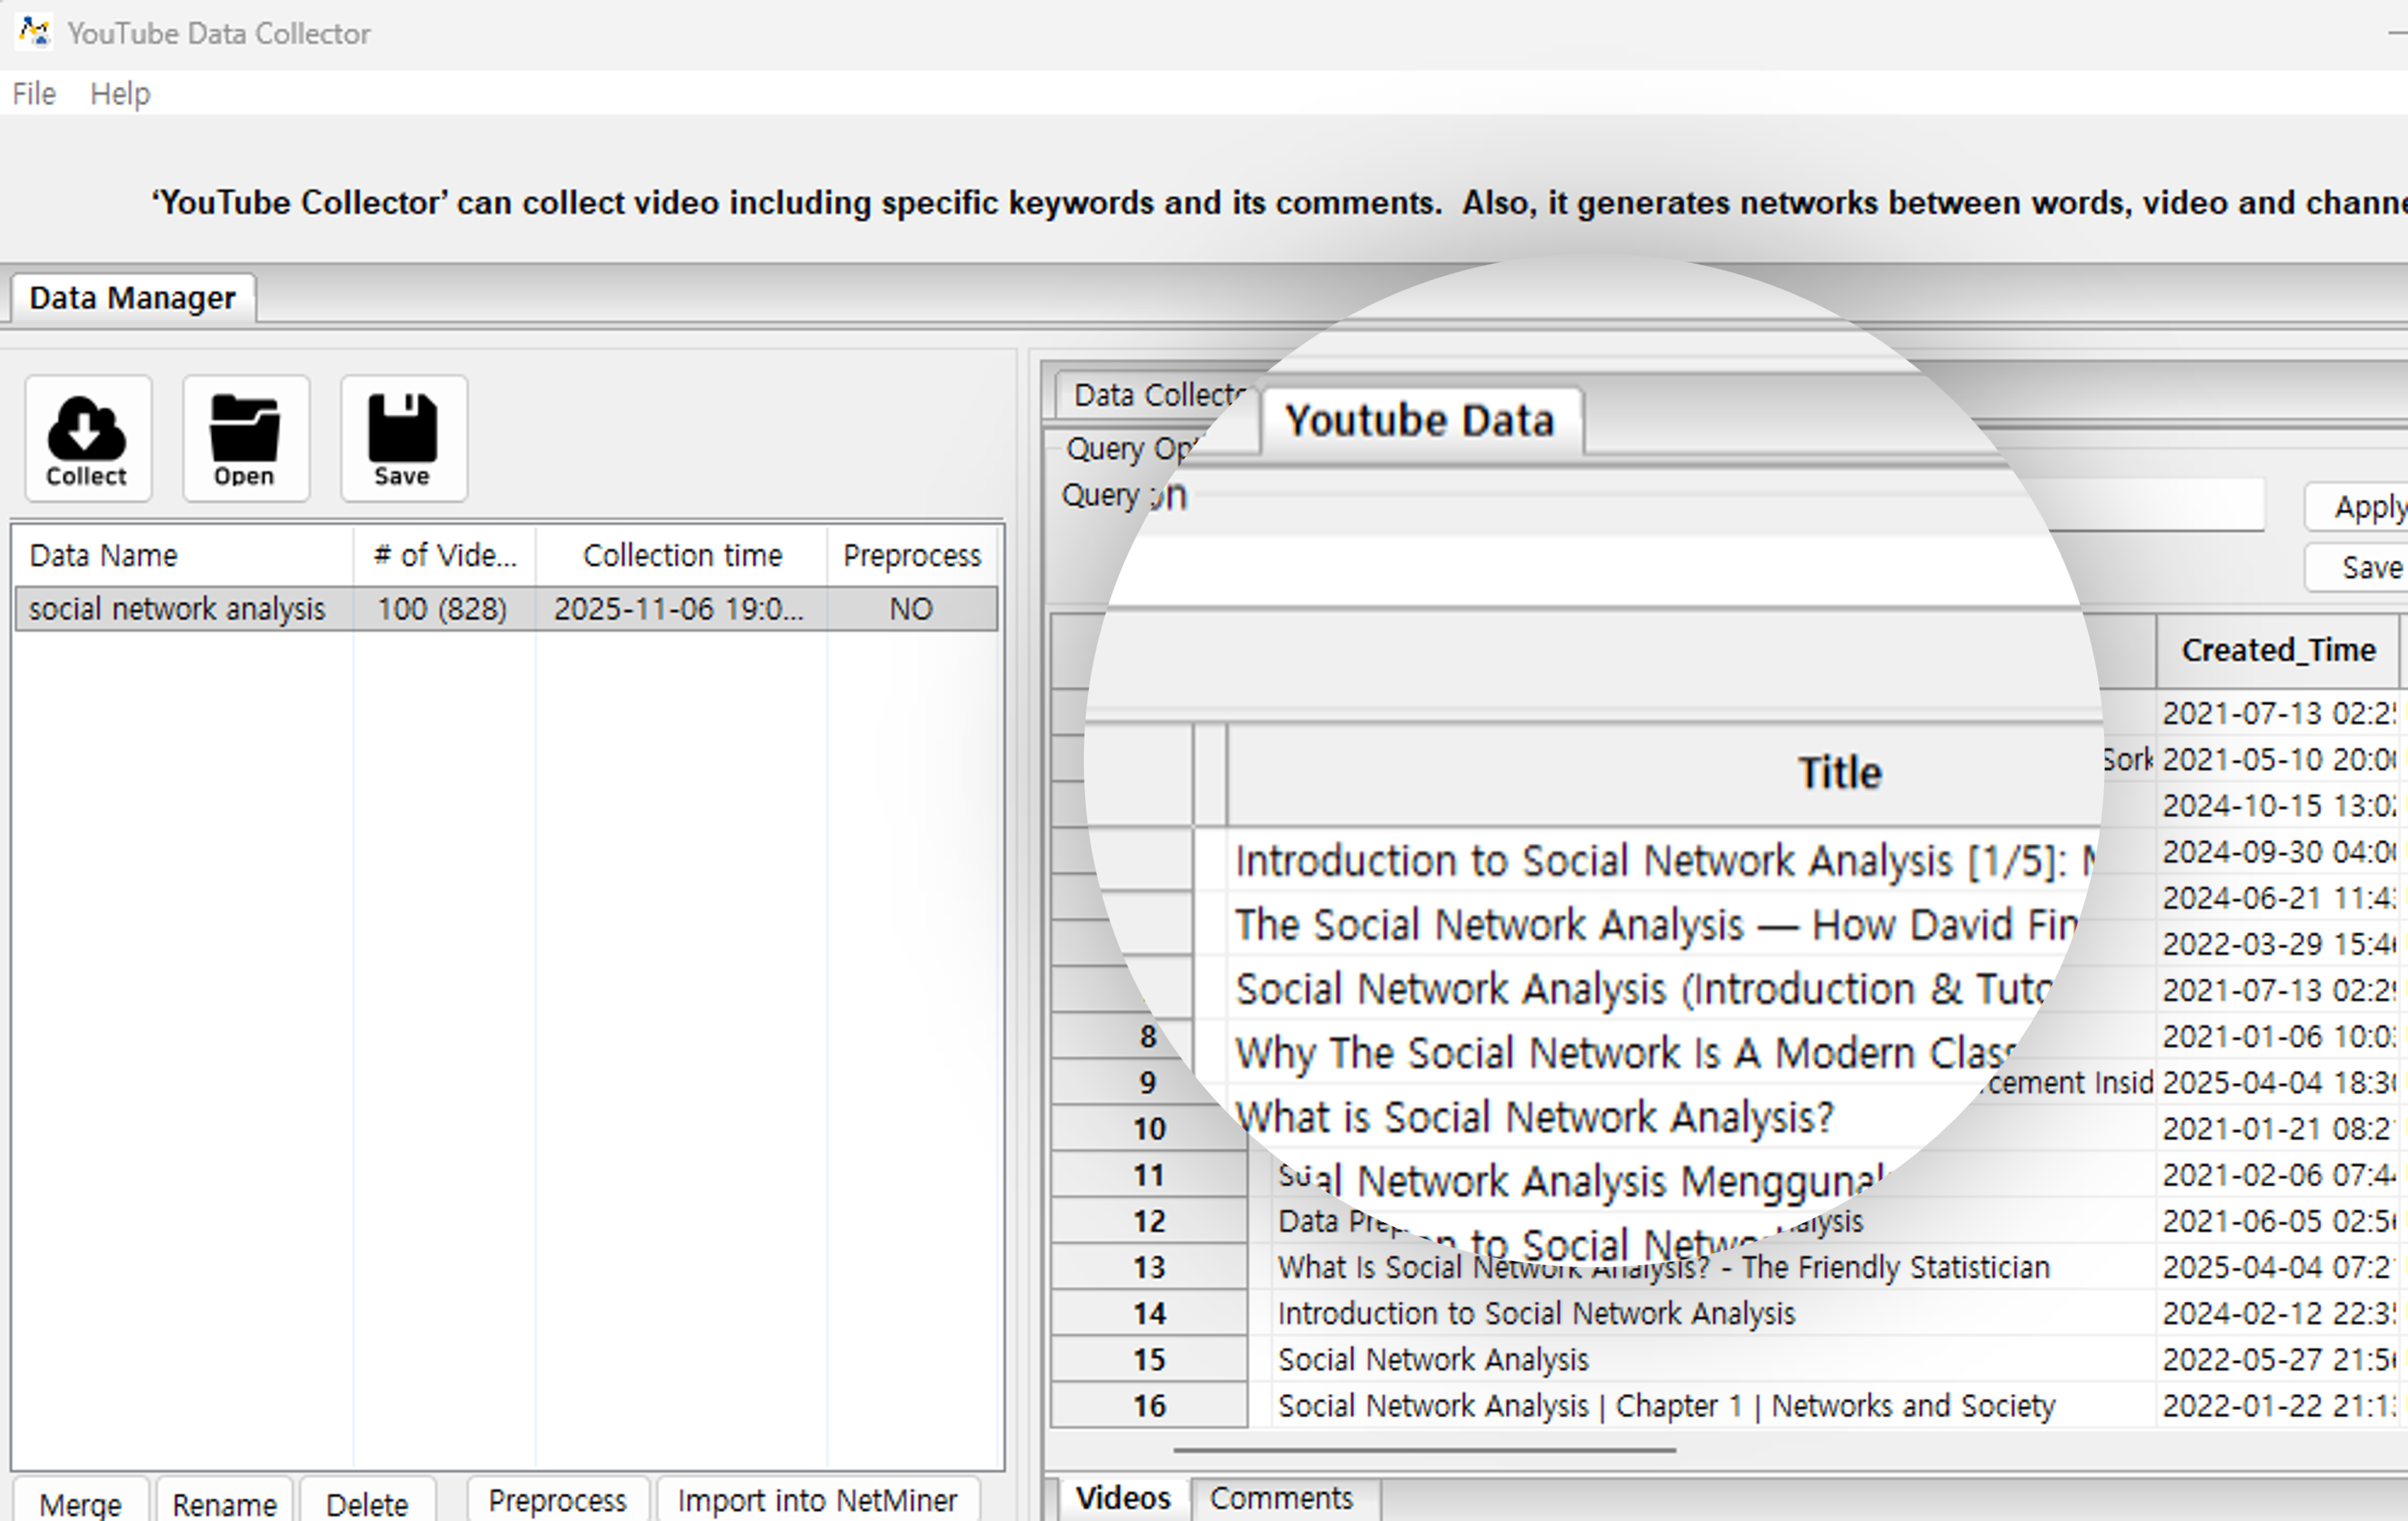This screenshot has height=1521, width=2408.
Task: Select row header 10 in video table
Action: [1150, 1129]
